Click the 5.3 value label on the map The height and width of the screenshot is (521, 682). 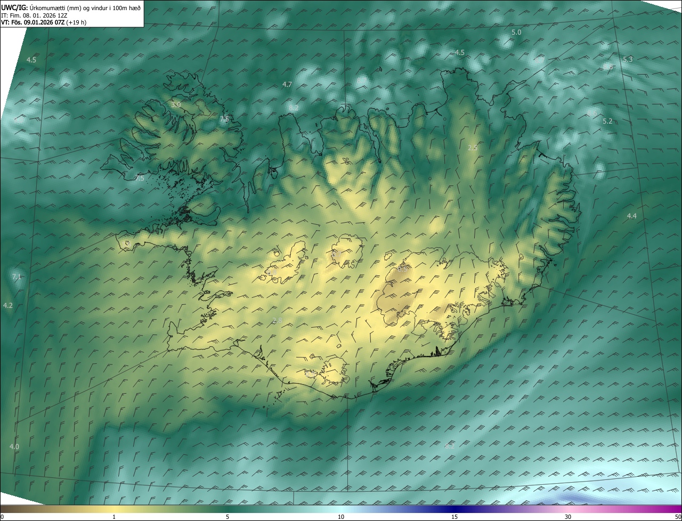point(628,59)
